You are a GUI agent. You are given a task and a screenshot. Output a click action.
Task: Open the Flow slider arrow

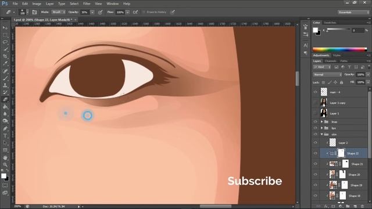[x=128, y=12]
